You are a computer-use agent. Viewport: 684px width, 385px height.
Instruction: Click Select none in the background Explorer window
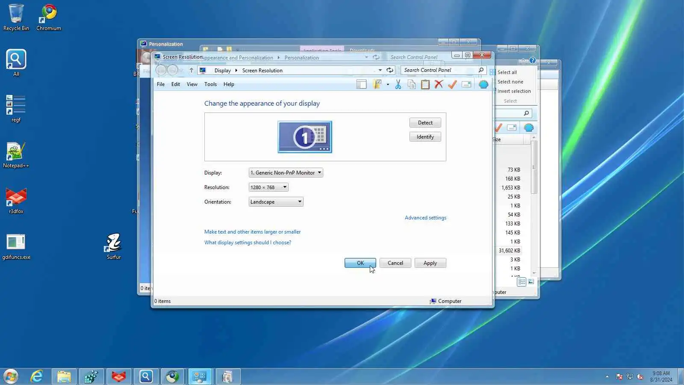point(510,82)
